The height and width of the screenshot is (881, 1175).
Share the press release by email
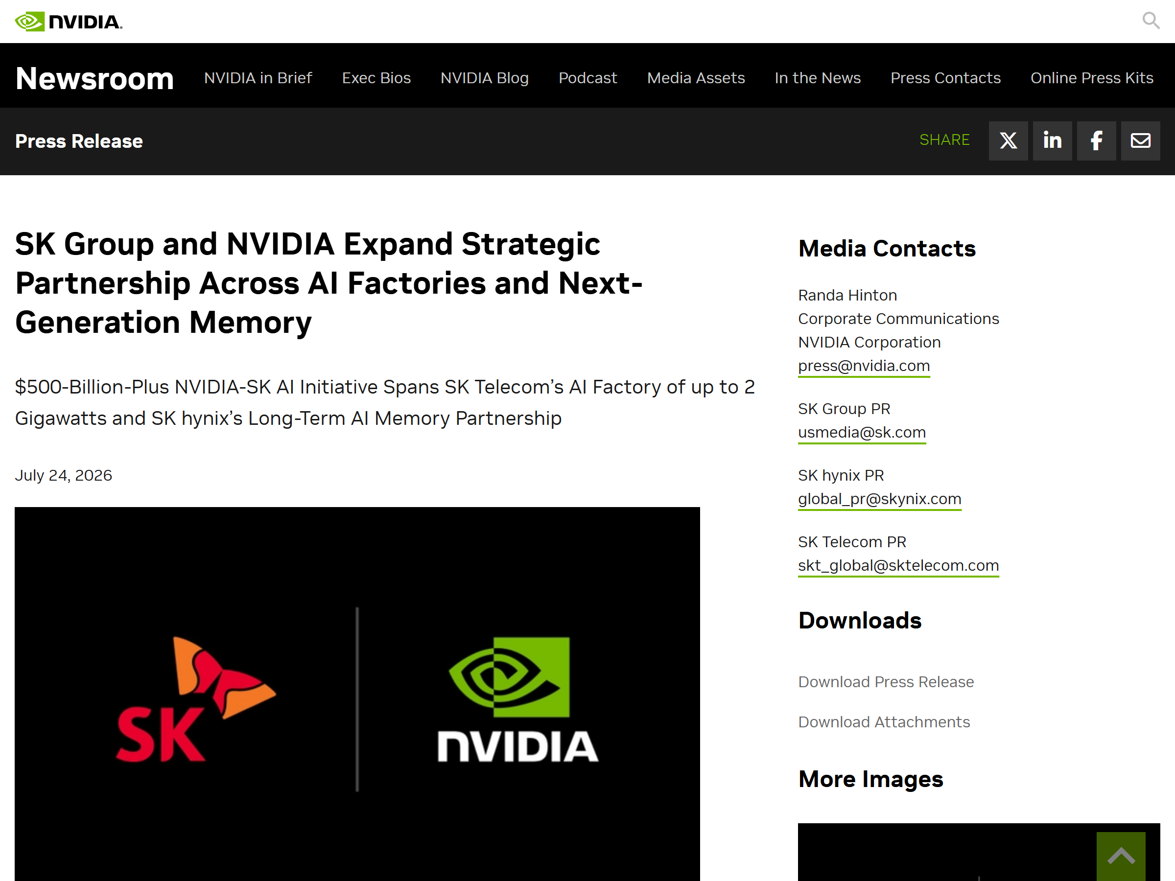1140,141
